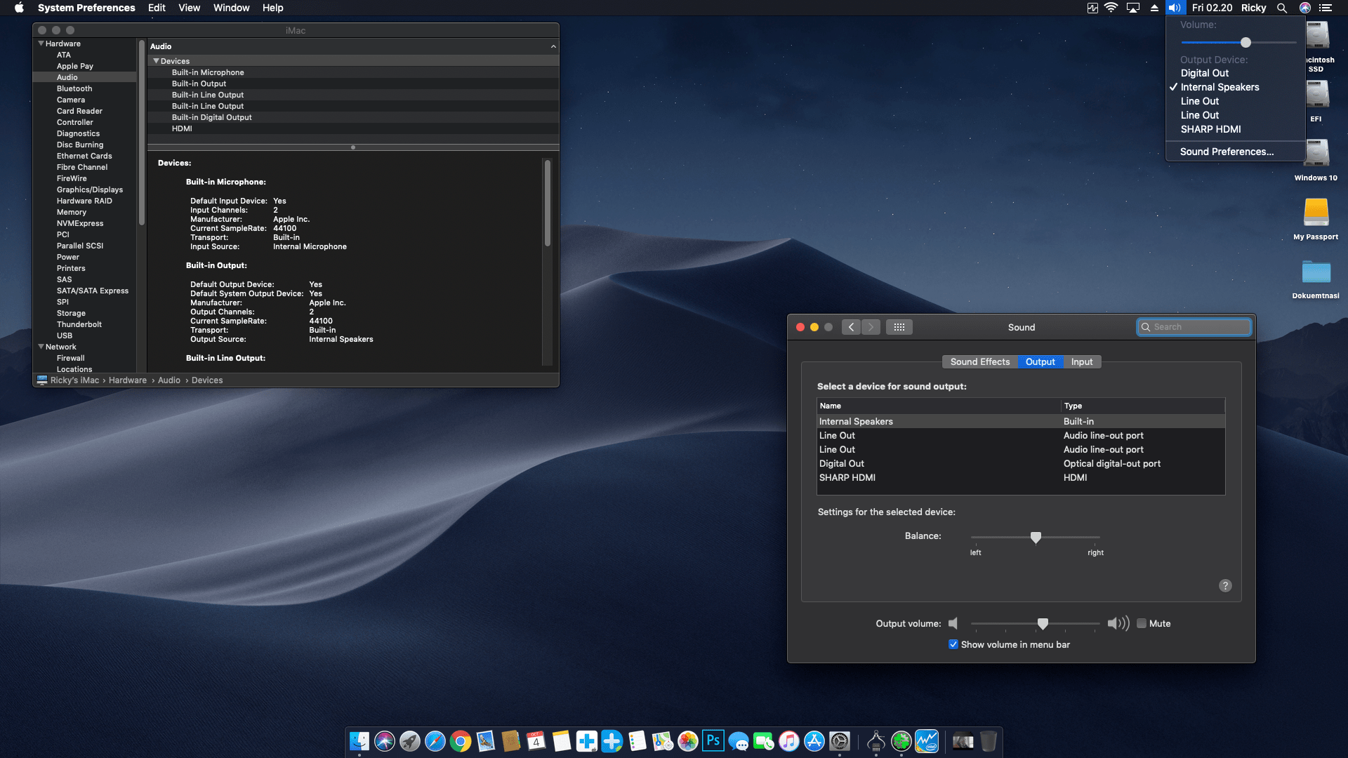Screen dimensions: 1348x758
Task: Click Ricky user name in menu bar
Action: coord(1253,8)
